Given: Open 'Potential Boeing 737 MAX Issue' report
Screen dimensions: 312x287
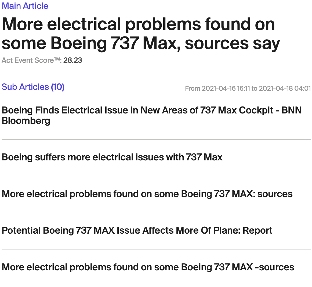Looking at the screenshot, I should point(137,231).
